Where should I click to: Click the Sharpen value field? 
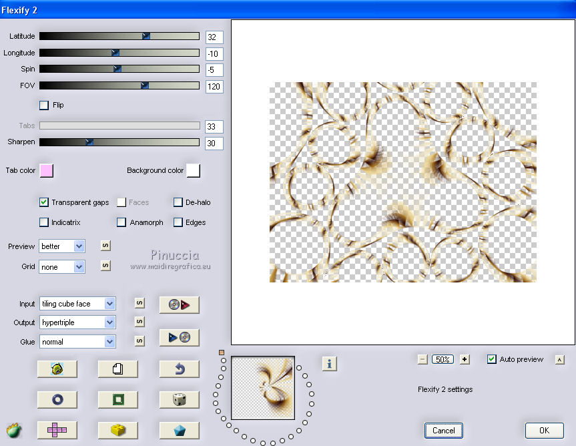coord(214,144)
